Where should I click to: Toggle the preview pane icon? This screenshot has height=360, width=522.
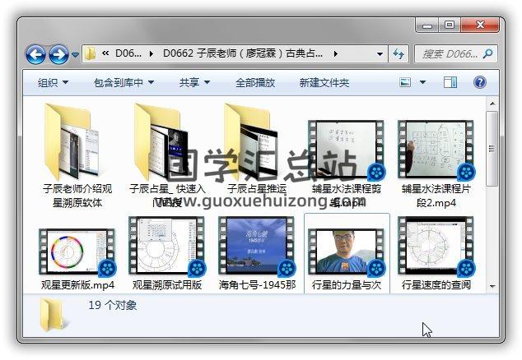(450, 82)
